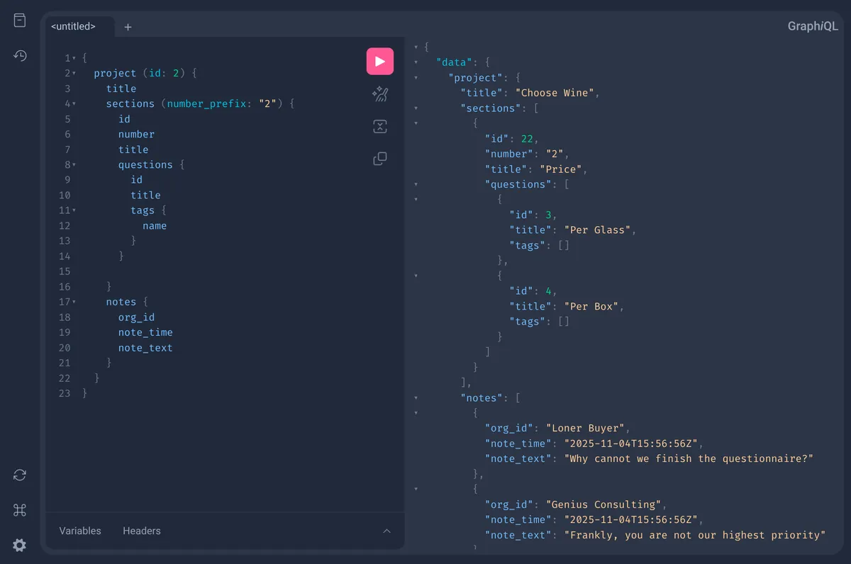Image resolution: width=851 pixels, height=564 pixels.
Task: Collapse the "questions" array in the response
Action: pos(416,184)
